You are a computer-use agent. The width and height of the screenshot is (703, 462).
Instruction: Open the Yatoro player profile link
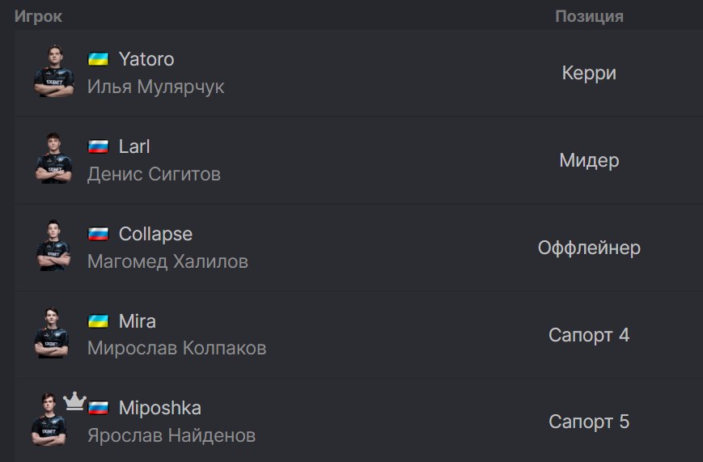(146, 59)
